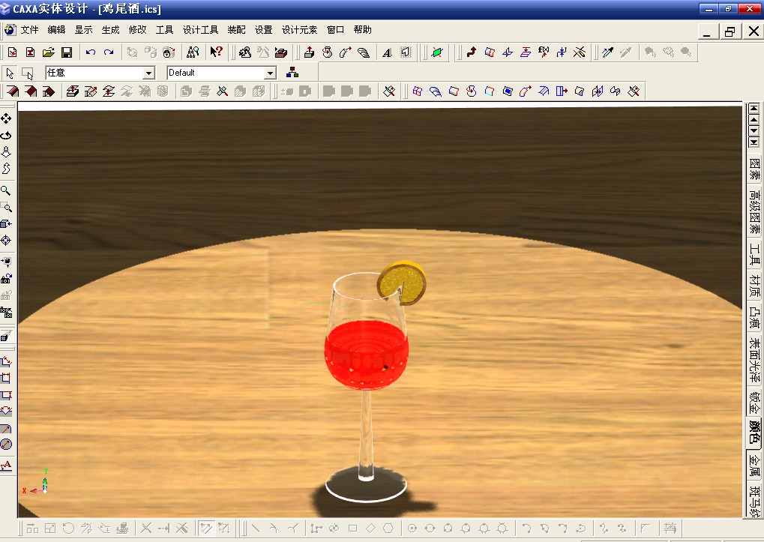This screenshot has height=542, width=764.
Task: Open the 编辑 menu
Action: click(x=56, y=30)
